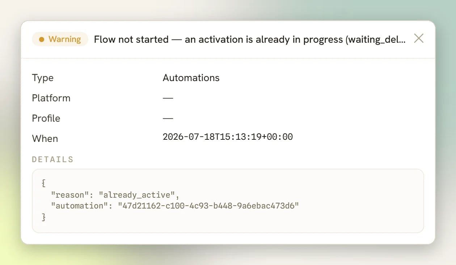
Task: Click the Warning status badge
Action: coord(60,39)
